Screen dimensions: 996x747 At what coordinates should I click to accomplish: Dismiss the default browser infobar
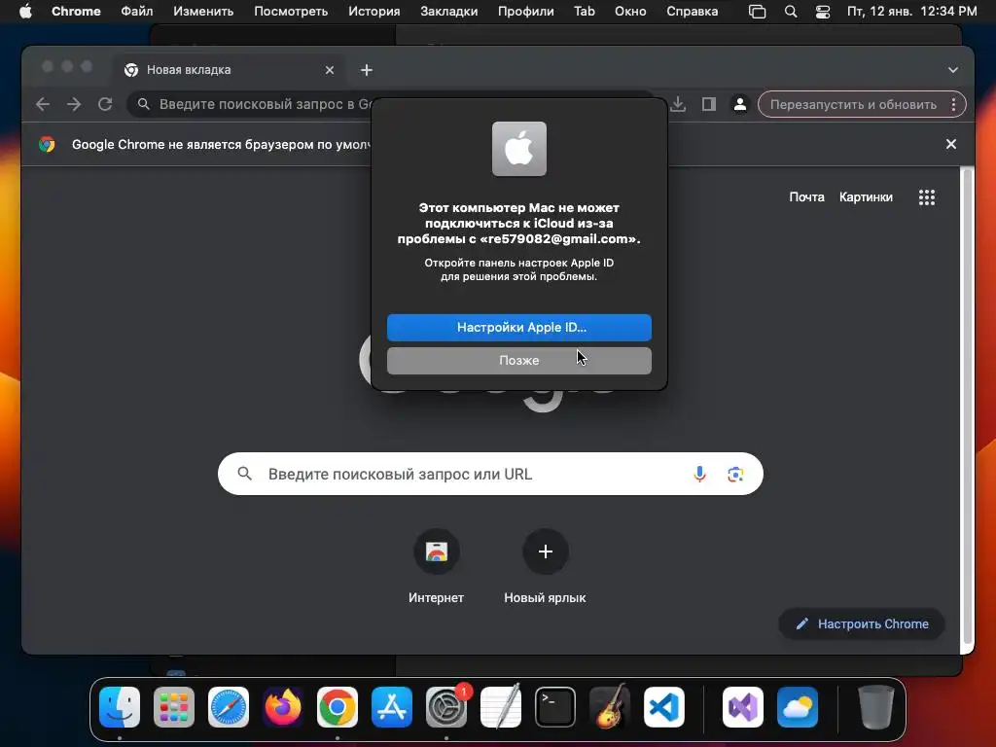click(x=951, y=144)
